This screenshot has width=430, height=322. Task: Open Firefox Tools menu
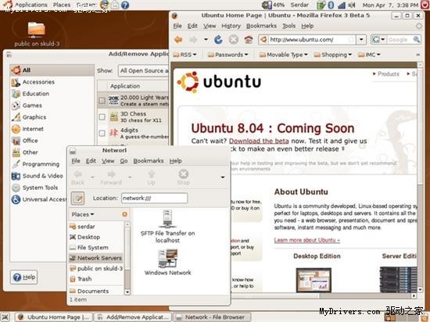point(289,26)
